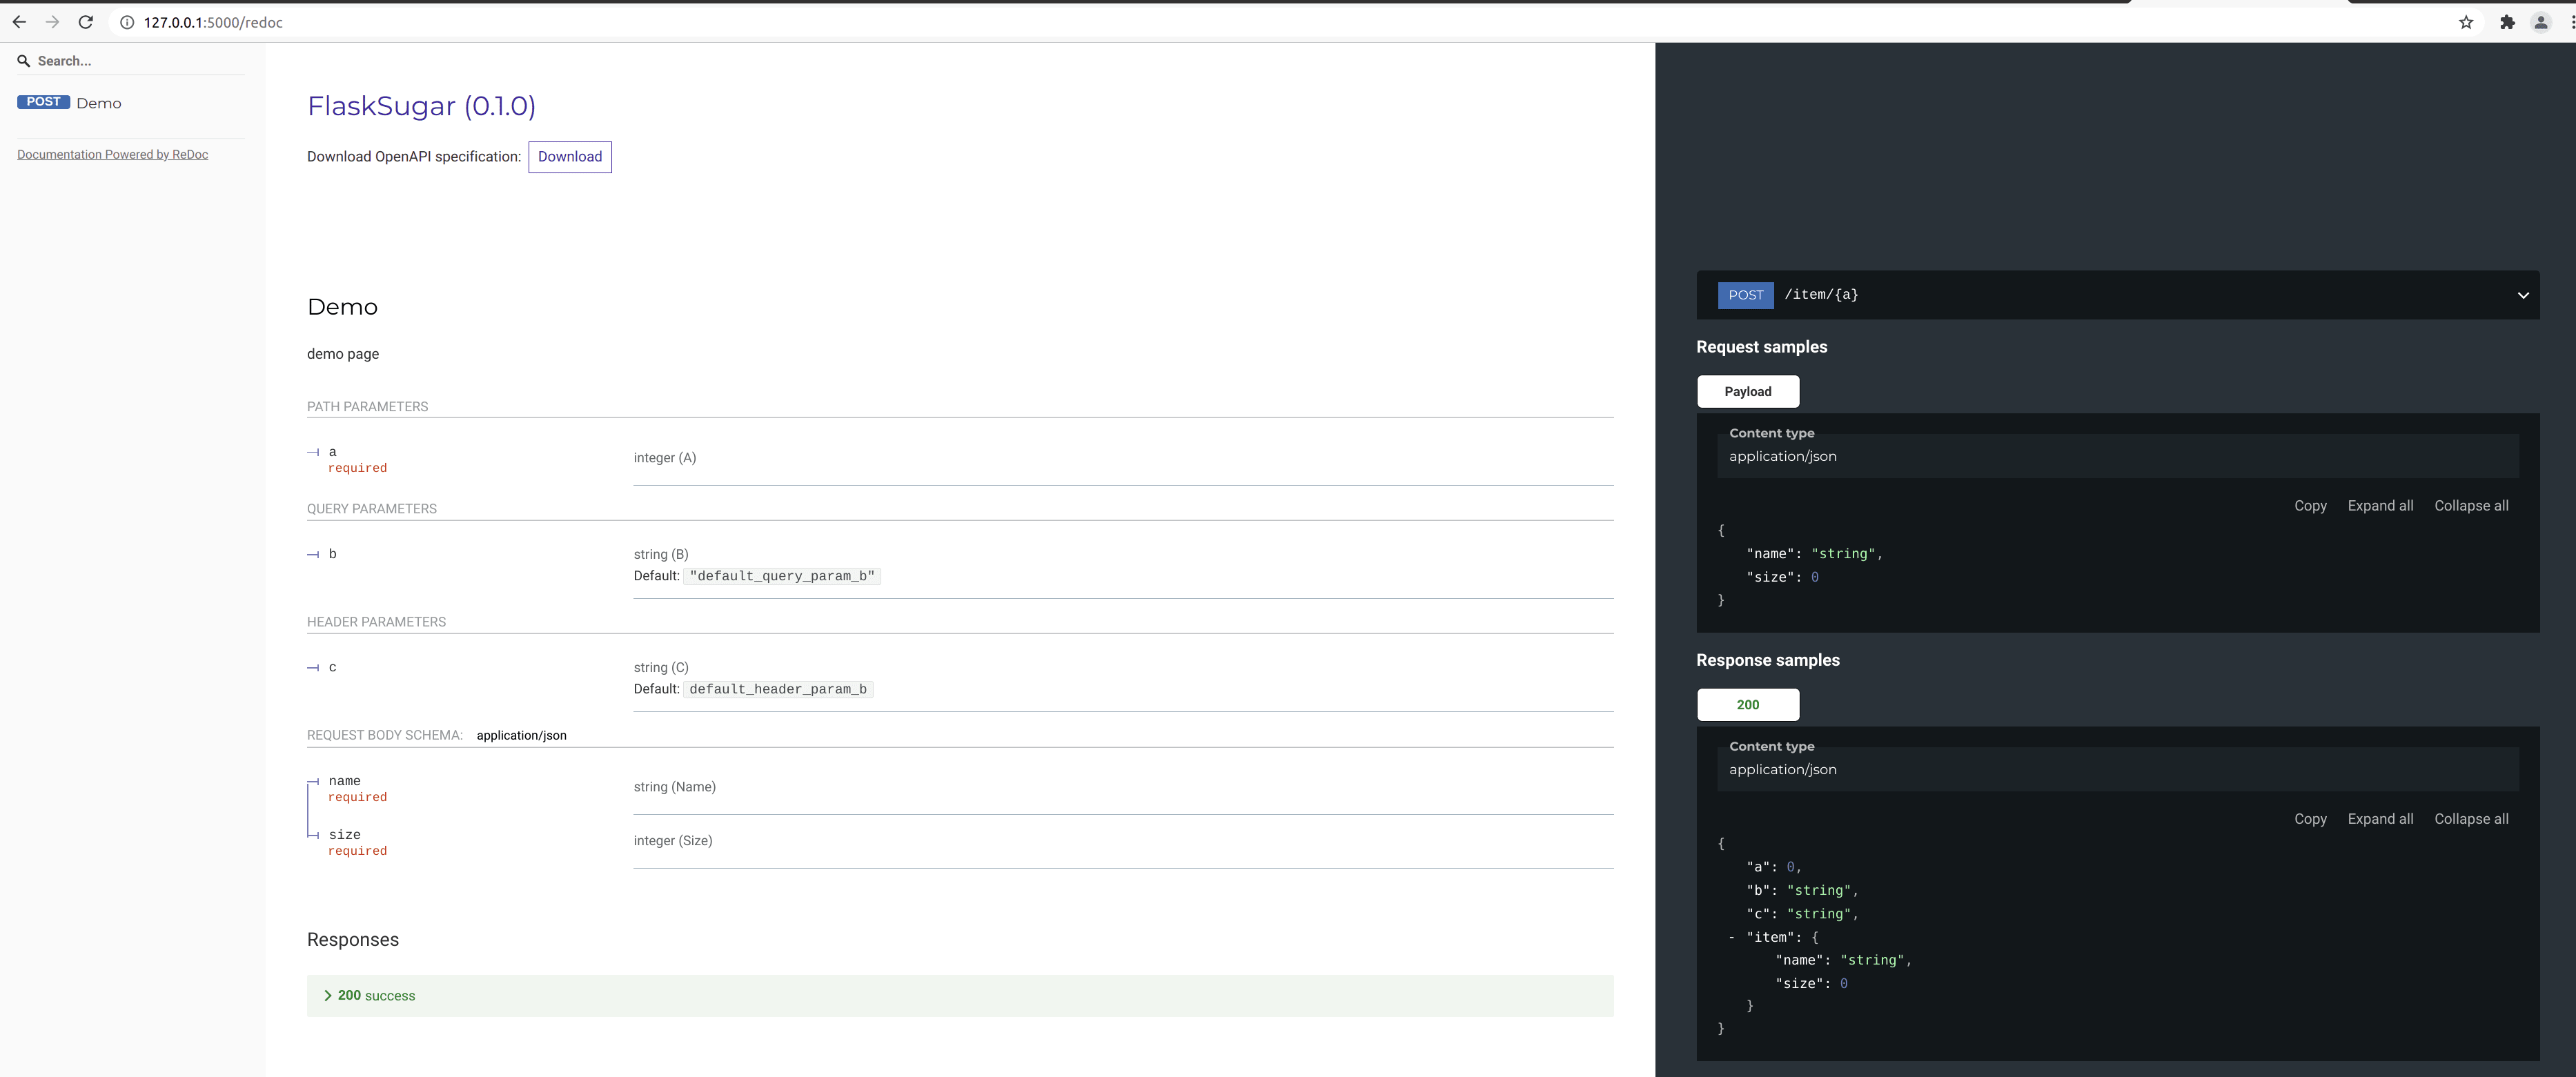Select the 200 response sample tab

[x=1747, y=704]
